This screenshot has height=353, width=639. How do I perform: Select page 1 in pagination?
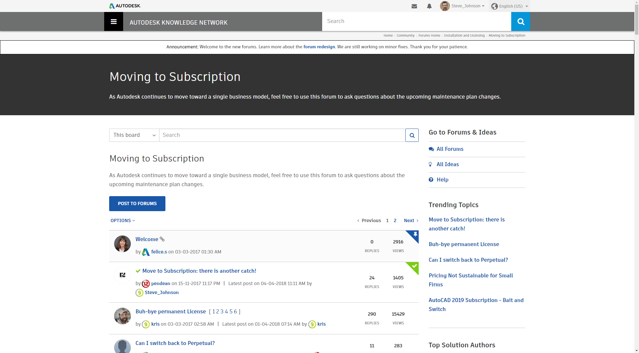click(x=387, y=220)
